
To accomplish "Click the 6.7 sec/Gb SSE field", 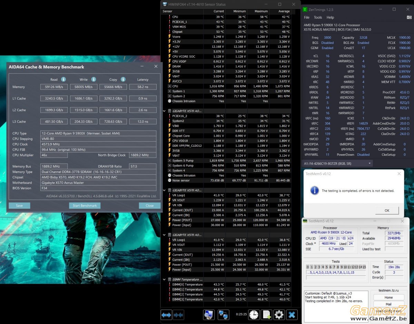I will point(336,249).
